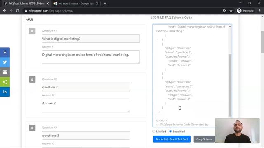Open the Chrome three-dot menu
264x148 pixels.
click(x=259, y=11)
